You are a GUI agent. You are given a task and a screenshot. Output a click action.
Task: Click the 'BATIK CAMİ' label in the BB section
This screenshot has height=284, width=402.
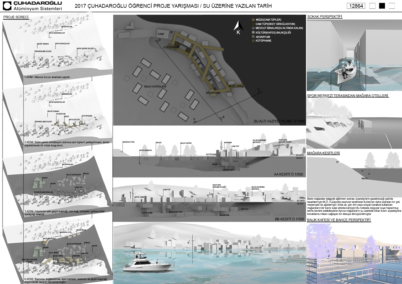tap(139, 197)
